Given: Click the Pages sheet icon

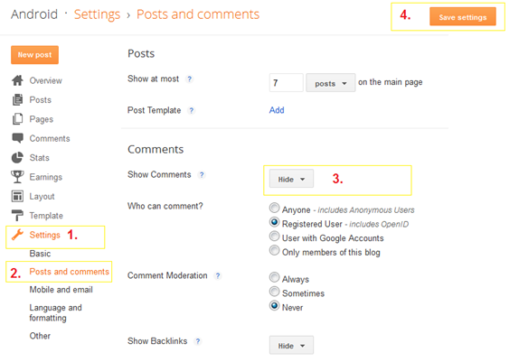Looking at the screenshot, I should pyautogui.click(x=17, y=119).
